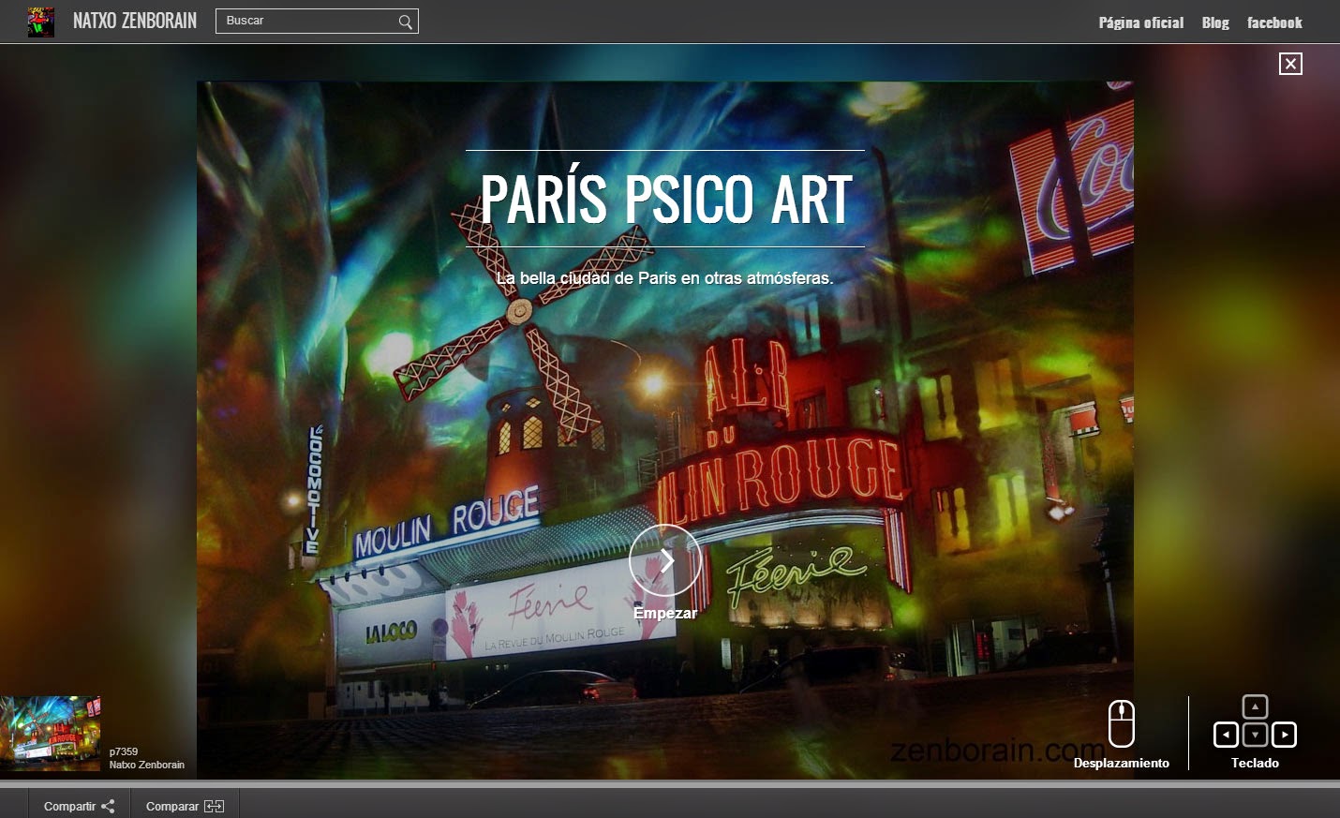
Task: Click the Natxo Zenborain caption under p7359
Action: [x=147, y=765]
